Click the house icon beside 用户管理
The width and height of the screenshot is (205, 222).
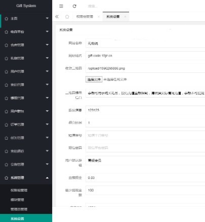pyautogui.click(x=7, y=72)
